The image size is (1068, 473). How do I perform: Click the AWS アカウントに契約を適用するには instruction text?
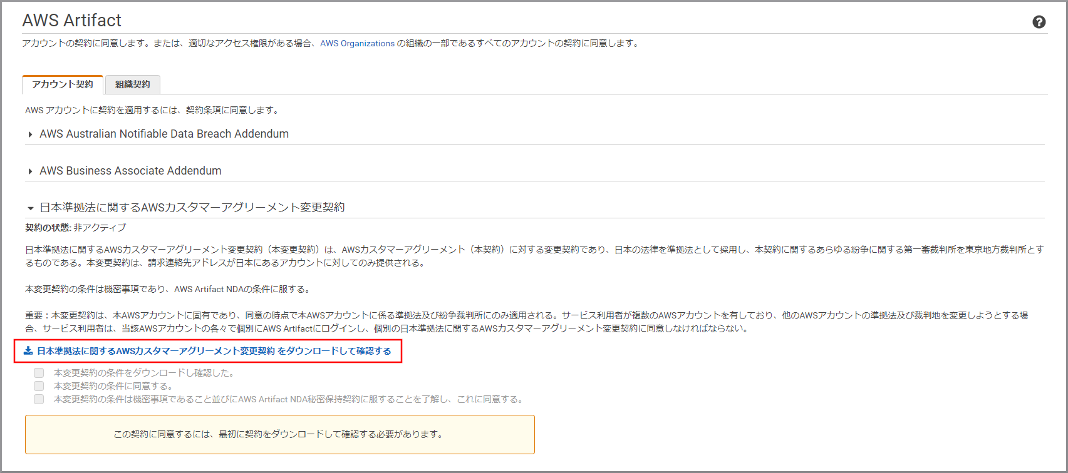coord(152,110)
